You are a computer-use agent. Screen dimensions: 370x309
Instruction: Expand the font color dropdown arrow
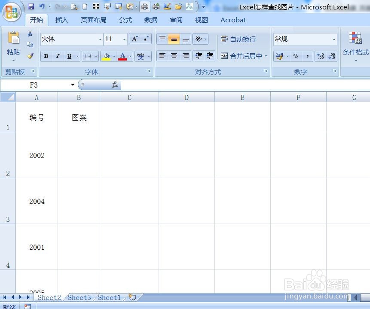130,56
